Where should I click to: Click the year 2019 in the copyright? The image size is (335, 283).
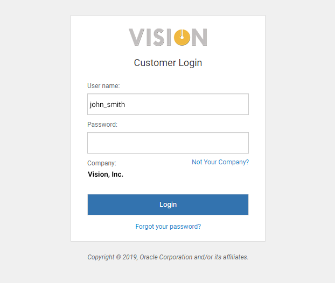coord(129,257)
